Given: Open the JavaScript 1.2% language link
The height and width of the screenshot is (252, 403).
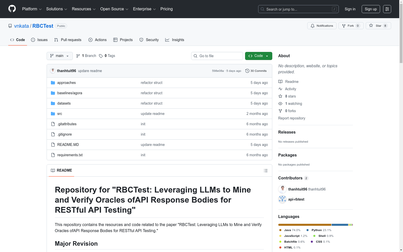Looking at the screenshot, I should (293, 236).
